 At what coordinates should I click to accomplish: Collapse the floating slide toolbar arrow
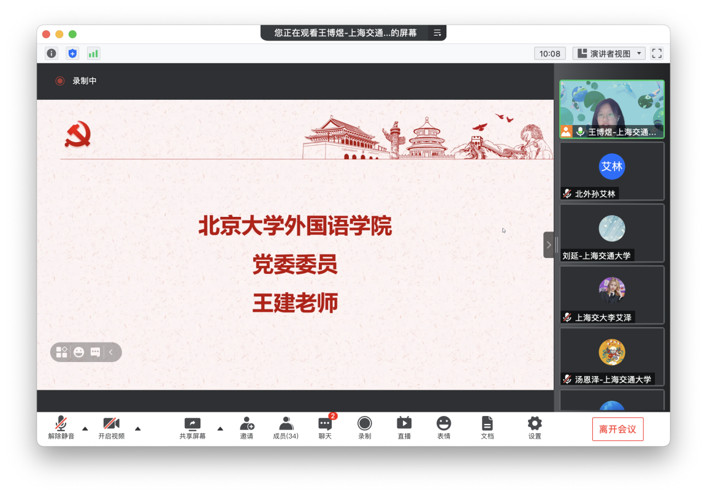pos(111,352)
